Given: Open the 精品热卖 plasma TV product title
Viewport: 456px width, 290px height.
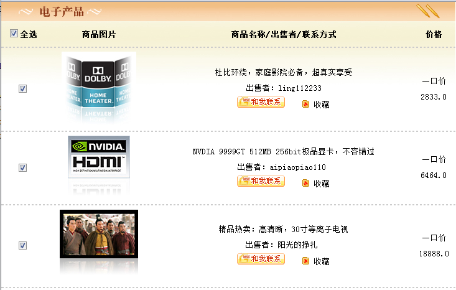Looking at the screenshot, I should [283, 229].
